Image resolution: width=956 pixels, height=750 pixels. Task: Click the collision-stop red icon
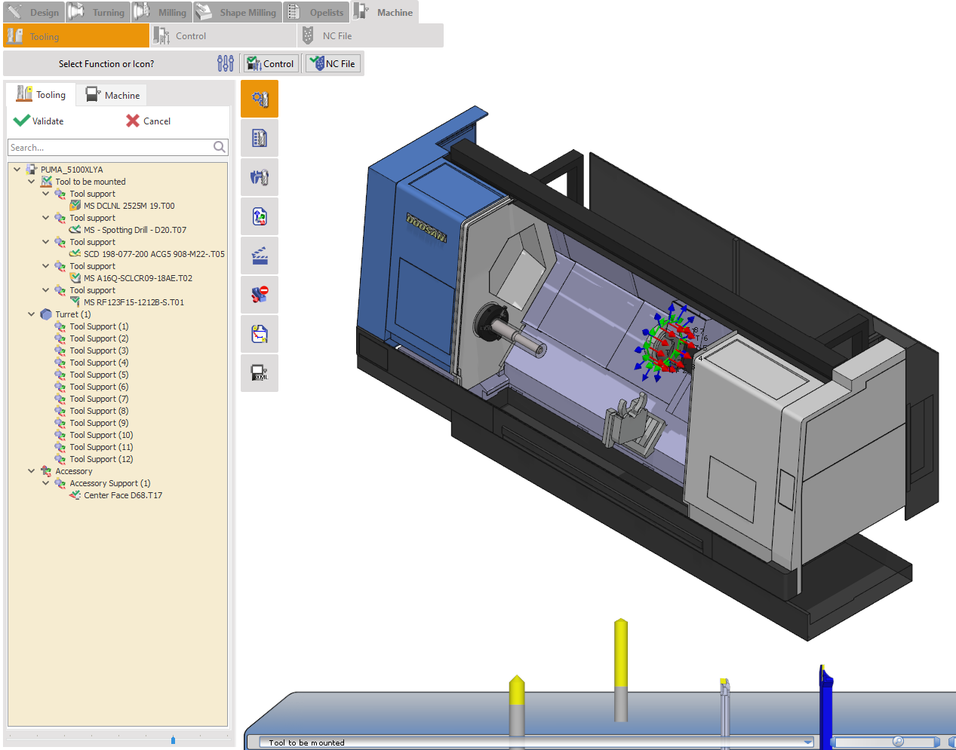click(x=260, y=295)
